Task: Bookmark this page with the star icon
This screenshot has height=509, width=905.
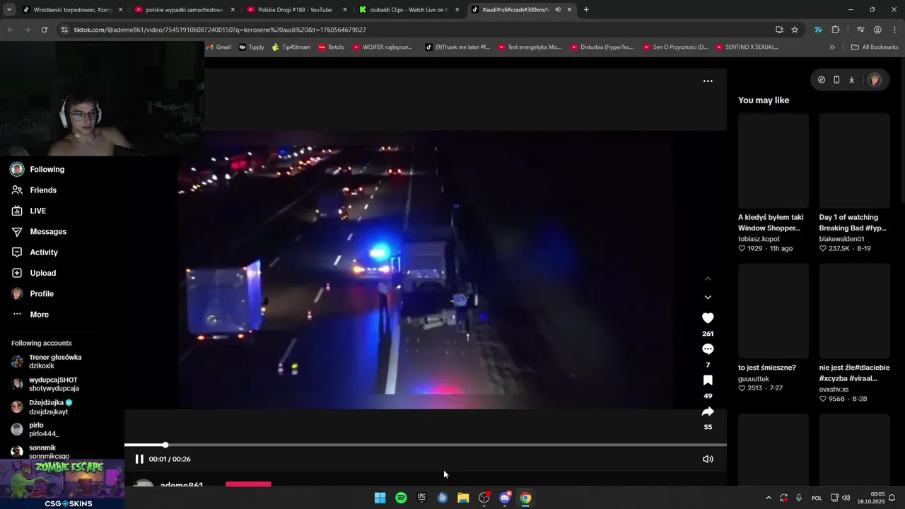Action: [795, 30]
